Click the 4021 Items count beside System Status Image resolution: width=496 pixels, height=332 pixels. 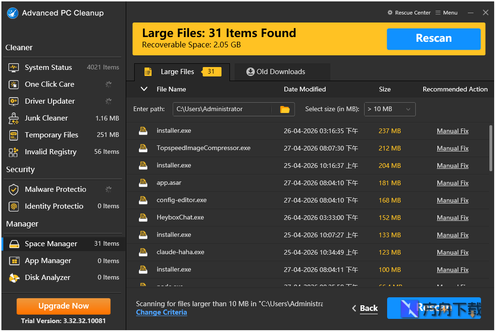point(103,68)
